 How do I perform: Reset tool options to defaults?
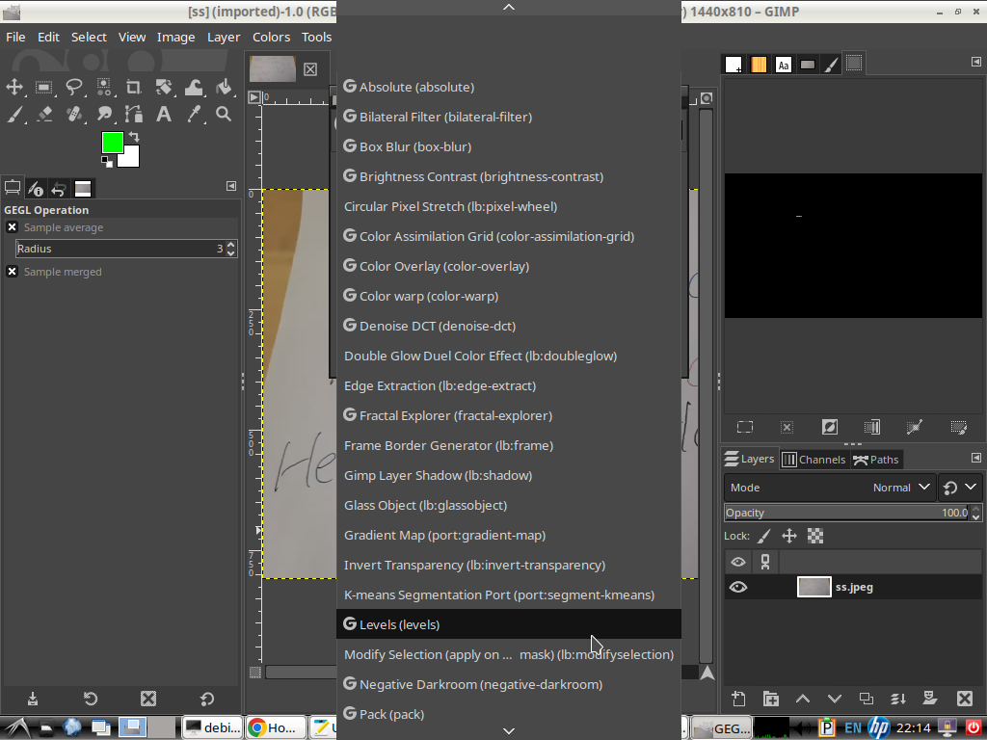click(x=207, y=699)
